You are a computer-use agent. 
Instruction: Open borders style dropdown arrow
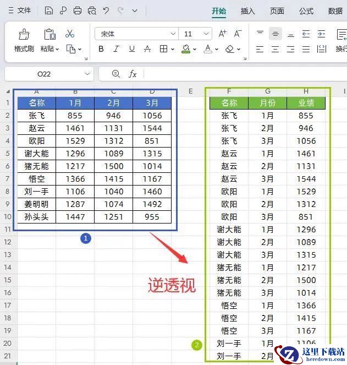173,49
